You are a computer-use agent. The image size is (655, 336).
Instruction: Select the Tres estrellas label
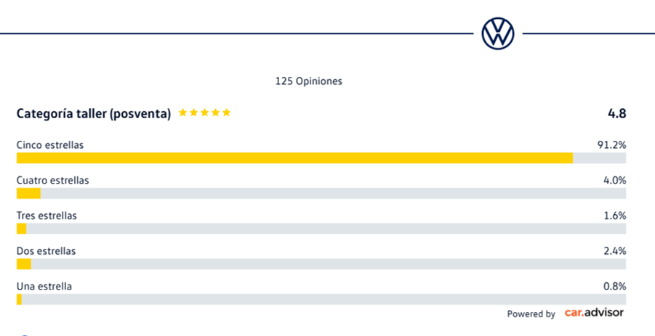point(47,216)
